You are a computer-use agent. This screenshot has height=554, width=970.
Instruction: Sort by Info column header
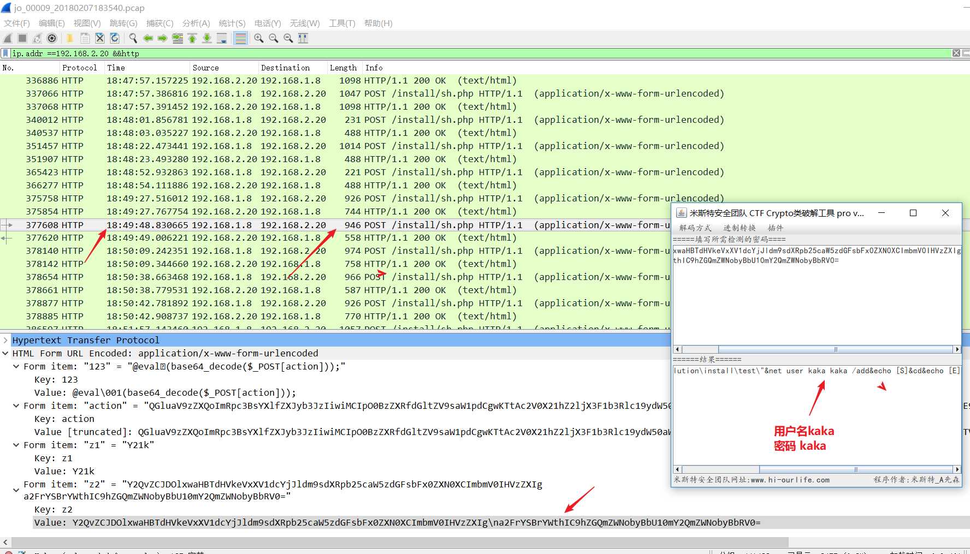click(x=666, y=68)
